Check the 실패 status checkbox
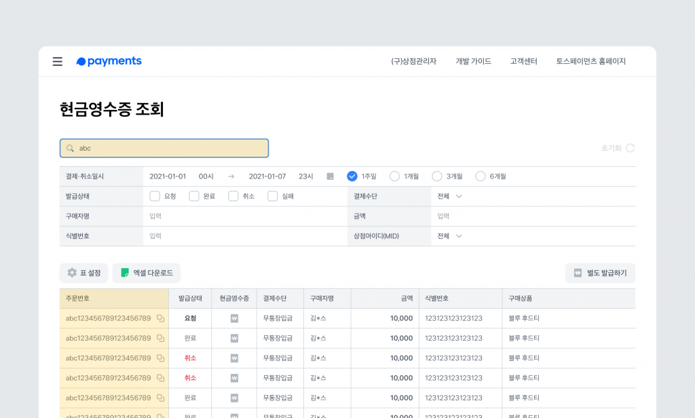The height and width of the screenshot is (418, 695). point(273,196)
